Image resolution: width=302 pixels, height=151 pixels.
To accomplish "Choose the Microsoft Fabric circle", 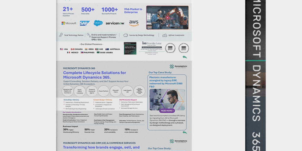I will [x=115, y=91].
